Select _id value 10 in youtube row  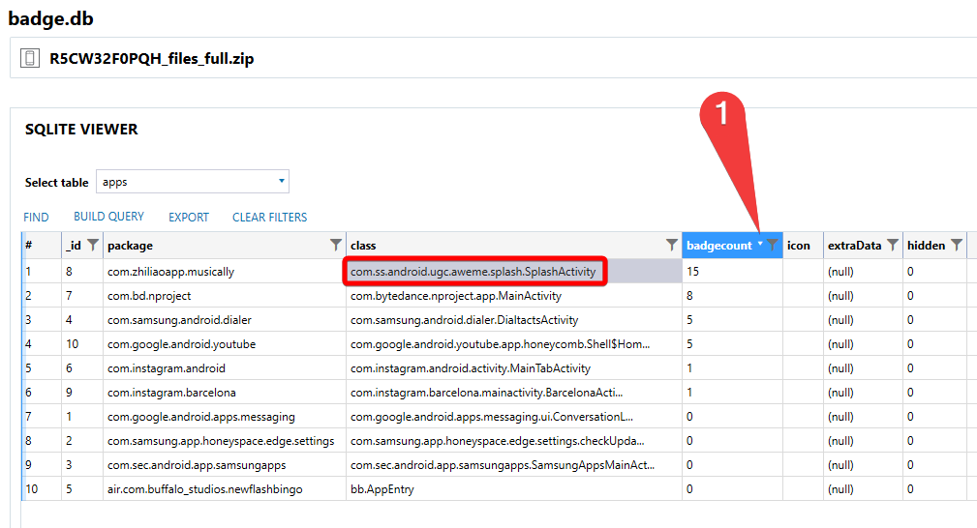(x=82, y=344)
